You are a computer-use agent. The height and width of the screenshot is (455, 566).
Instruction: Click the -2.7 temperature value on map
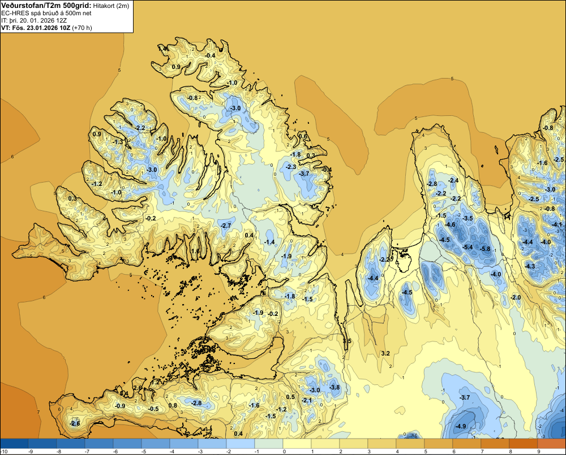[226, 226]
